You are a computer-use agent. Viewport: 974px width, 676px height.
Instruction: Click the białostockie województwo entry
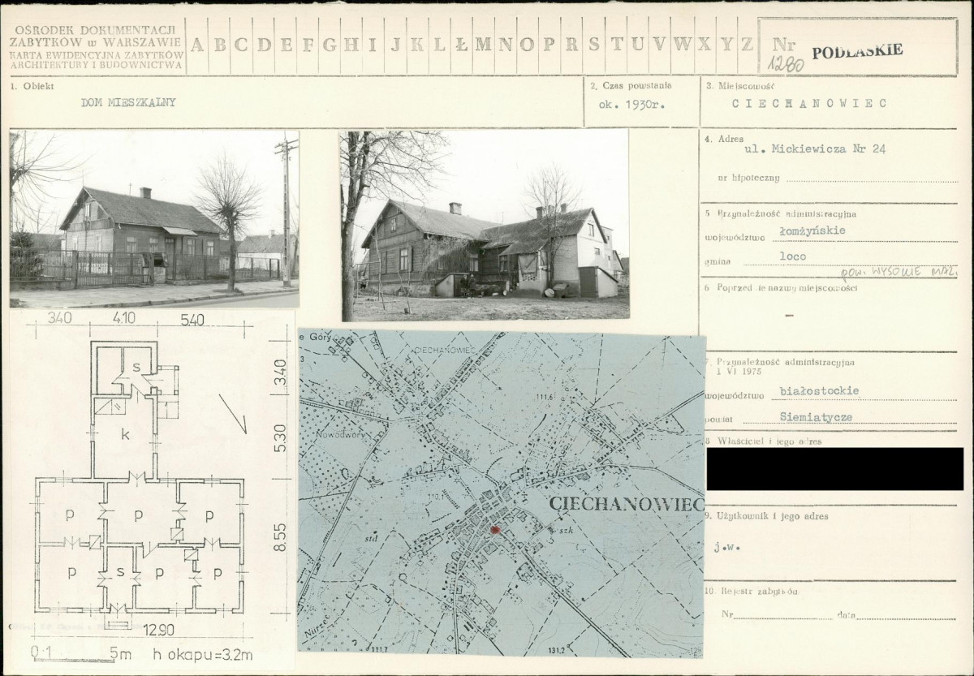pyautogui.click(x=807, y=391)
